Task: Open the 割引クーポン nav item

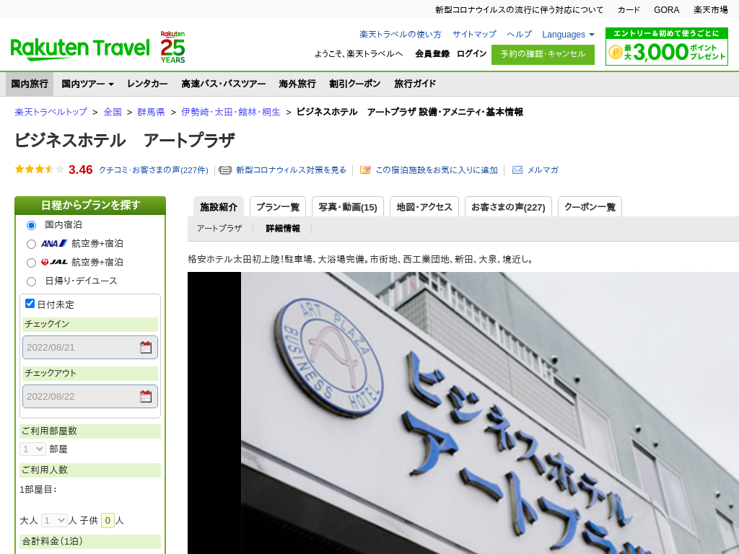Action: coord(355,84)
